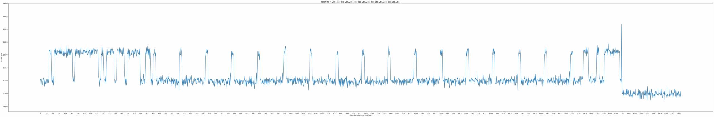Click the 0 x-axis tick label

(x=40, y=113)
